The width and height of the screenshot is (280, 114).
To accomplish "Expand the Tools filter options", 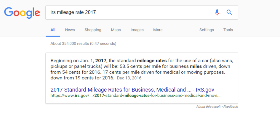I will click(x=228, y=30).
